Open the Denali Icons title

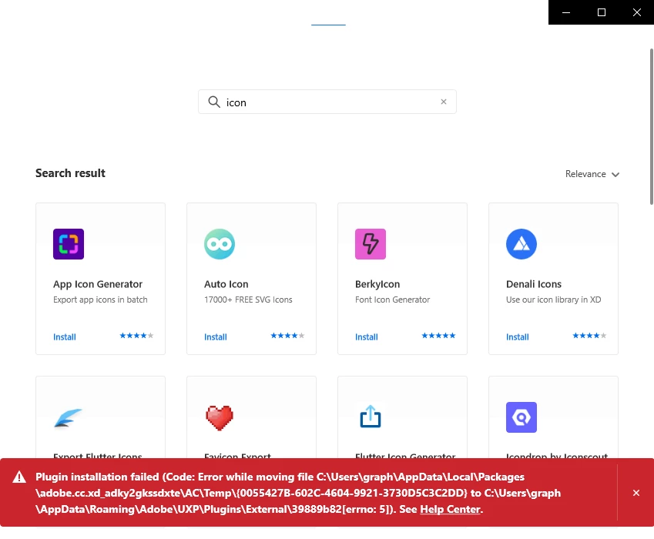pyautogui.click(x=534, y=284)
